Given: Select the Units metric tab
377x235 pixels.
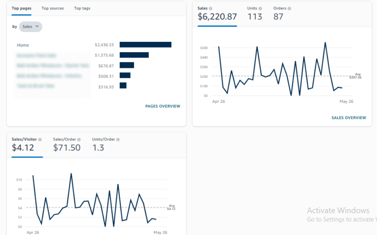Looking at the screenshot, I should pyautogui.click(x=254, y=13).
